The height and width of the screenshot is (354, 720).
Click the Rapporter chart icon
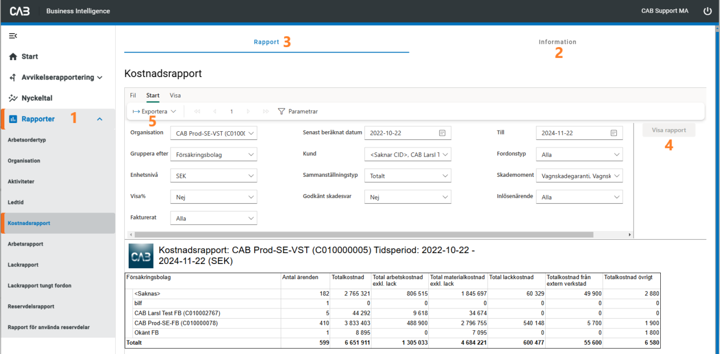[x=14, y=119]
